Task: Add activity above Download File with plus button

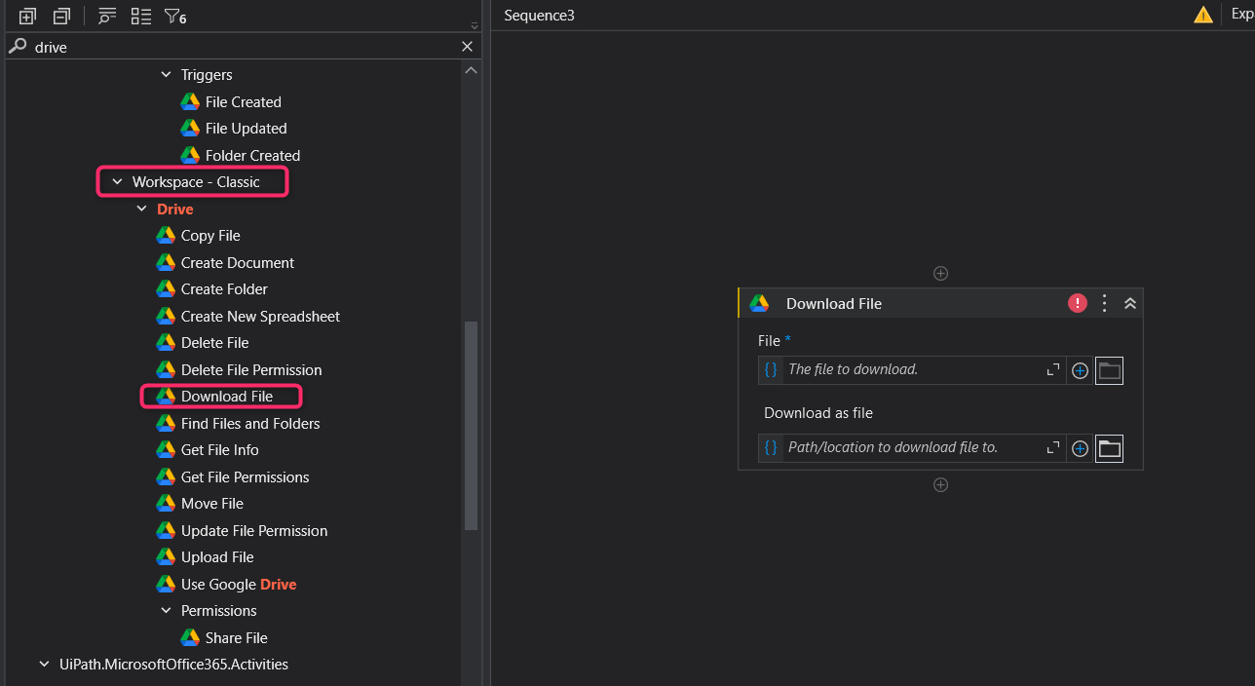Action: 940,274
